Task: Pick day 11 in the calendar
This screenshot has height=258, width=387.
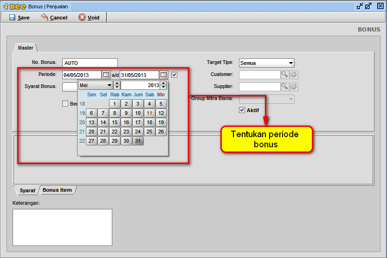Action: point(149,113)
